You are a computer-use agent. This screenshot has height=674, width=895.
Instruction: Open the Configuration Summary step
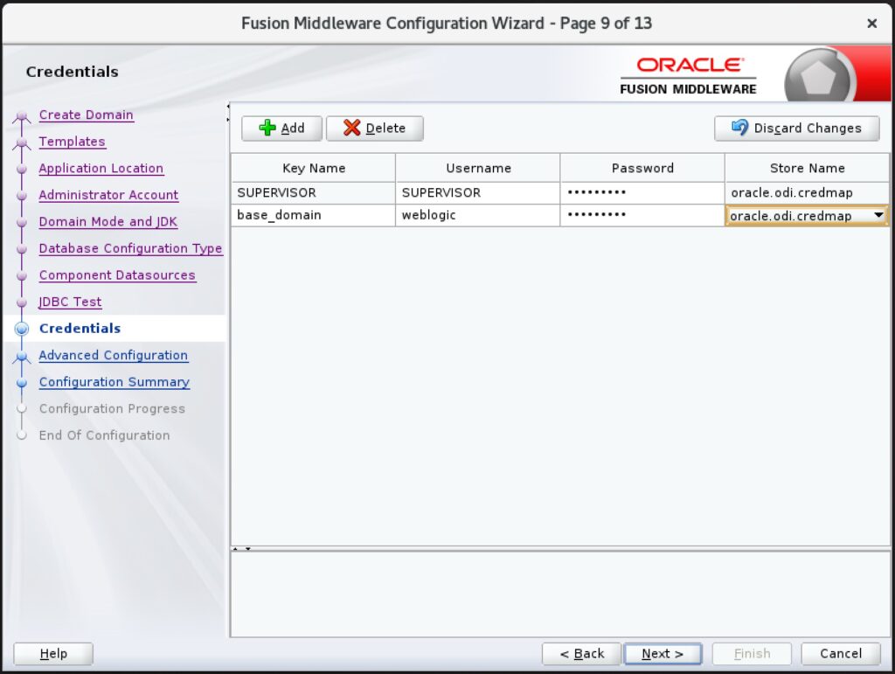point(114,382)
